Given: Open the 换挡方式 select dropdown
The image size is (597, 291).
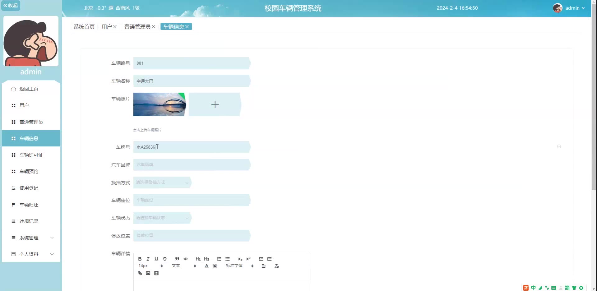Looking at the screenshot, I should pos(162,182).
